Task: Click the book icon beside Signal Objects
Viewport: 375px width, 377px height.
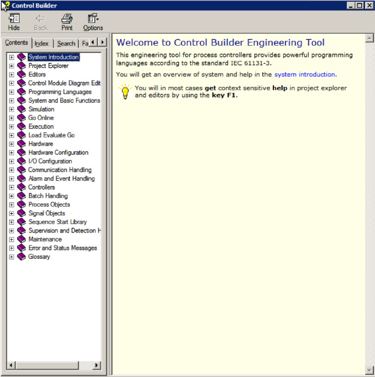Action: click(x=22, y=213)
